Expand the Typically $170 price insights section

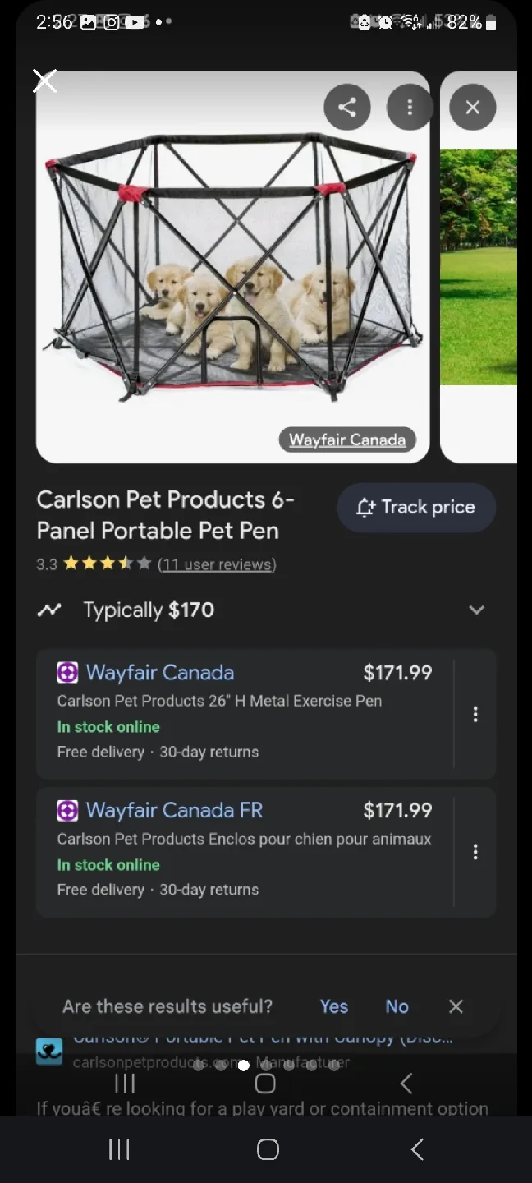[x=477, y=610]
